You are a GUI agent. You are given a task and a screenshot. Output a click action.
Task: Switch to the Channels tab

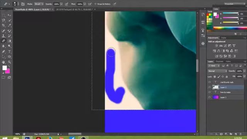[x=220, y=61]
